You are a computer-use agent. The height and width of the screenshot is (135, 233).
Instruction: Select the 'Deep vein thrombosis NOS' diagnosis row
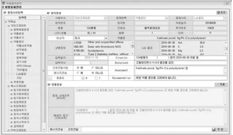103,47
